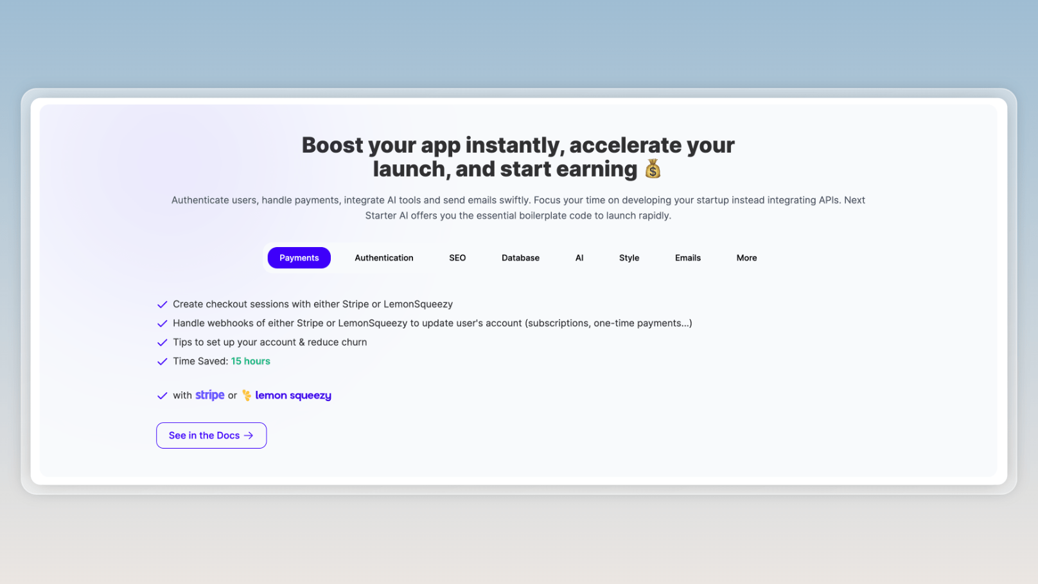This screenshot has height=584, width=1038.
Task: Click the checkmark beside Tips to set up
Action: (x=163, y=343)
